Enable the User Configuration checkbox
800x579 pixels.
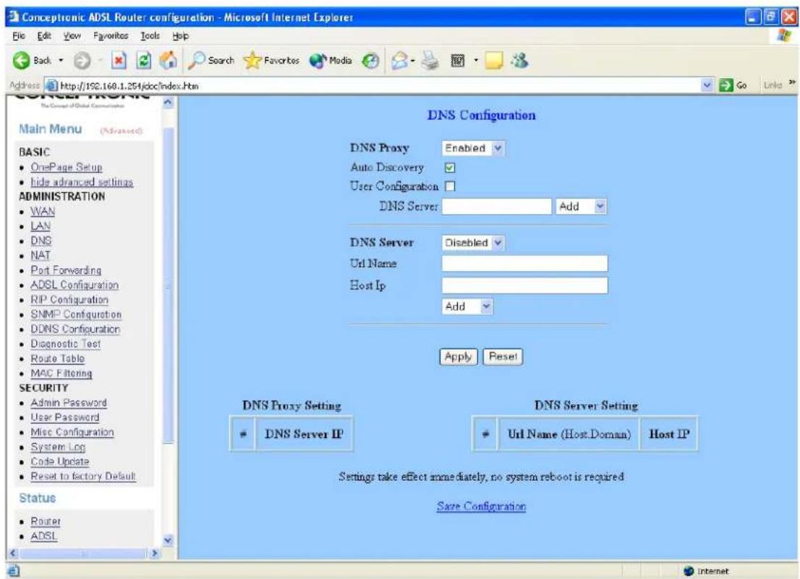click(x=449, y=186)
